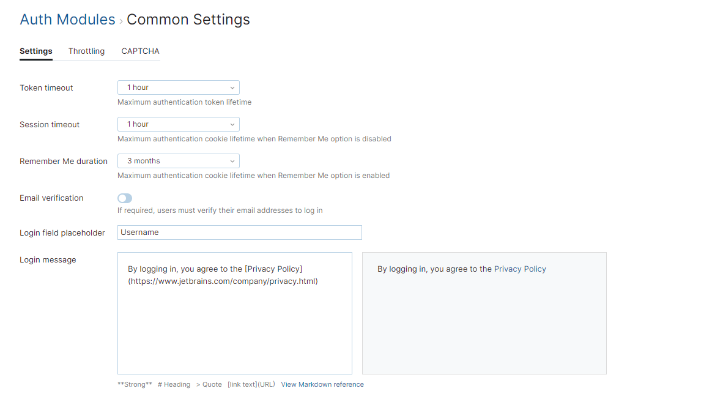Toggle the Email verification switch off
Image resolution: width=712 pixels, height=402 pixels.
pos(124,198)
